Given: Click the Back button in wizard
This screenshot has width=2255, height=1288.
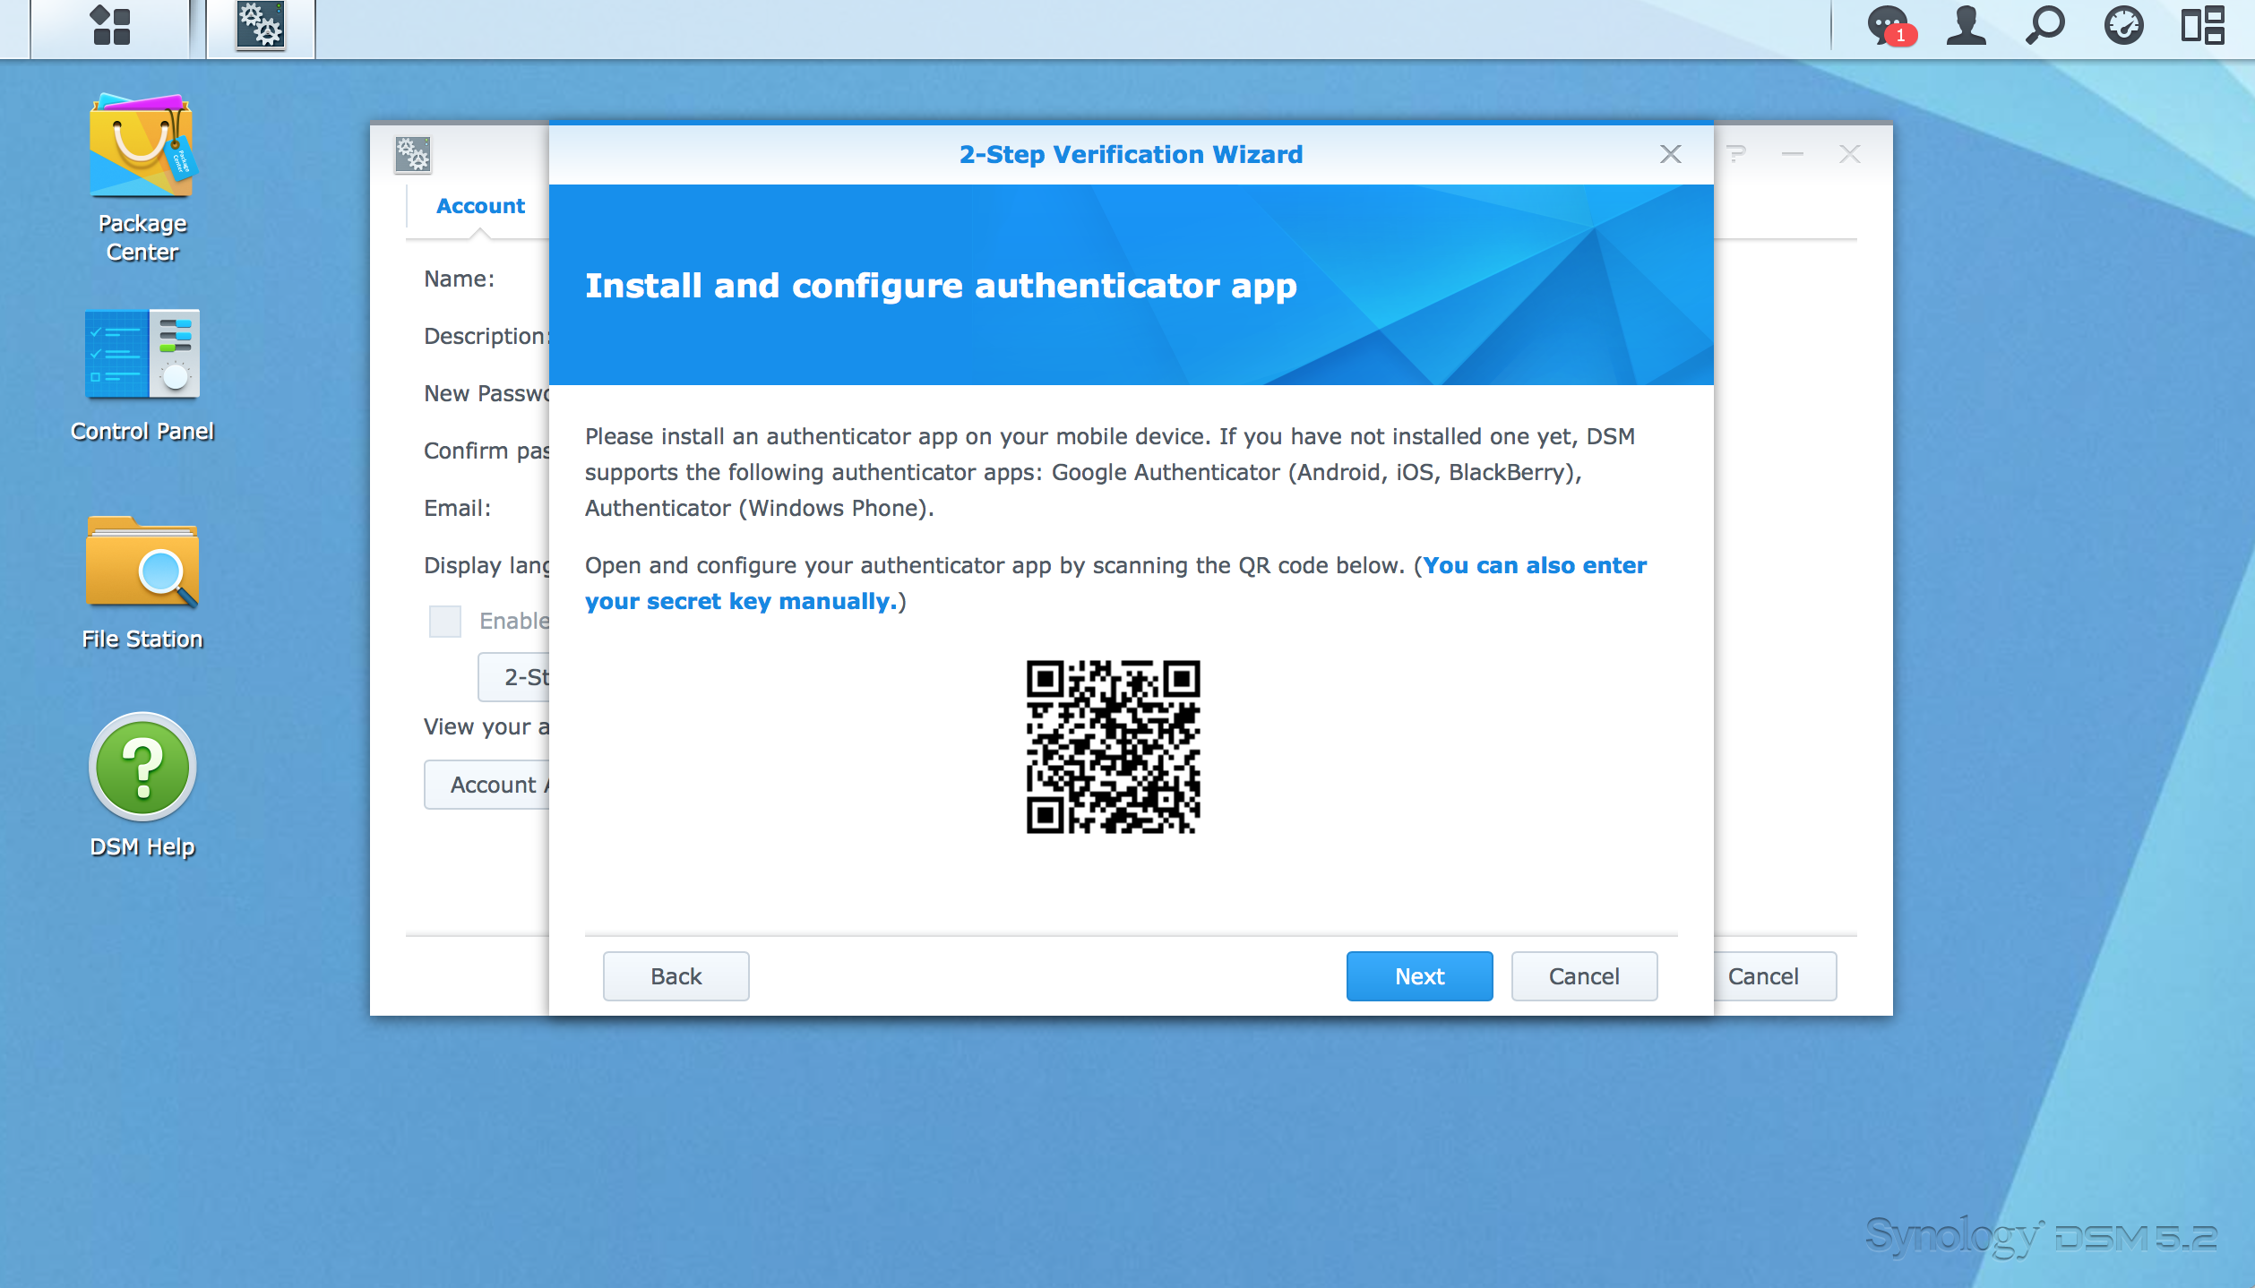Looking at the screenshot, I should 676,976.
